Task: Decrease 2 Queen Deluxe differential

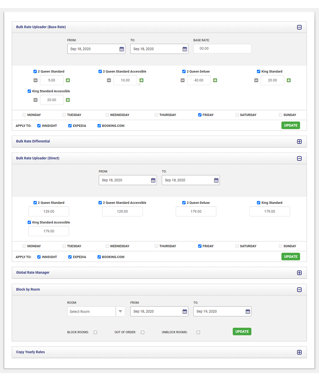Action: coord(182,80)
